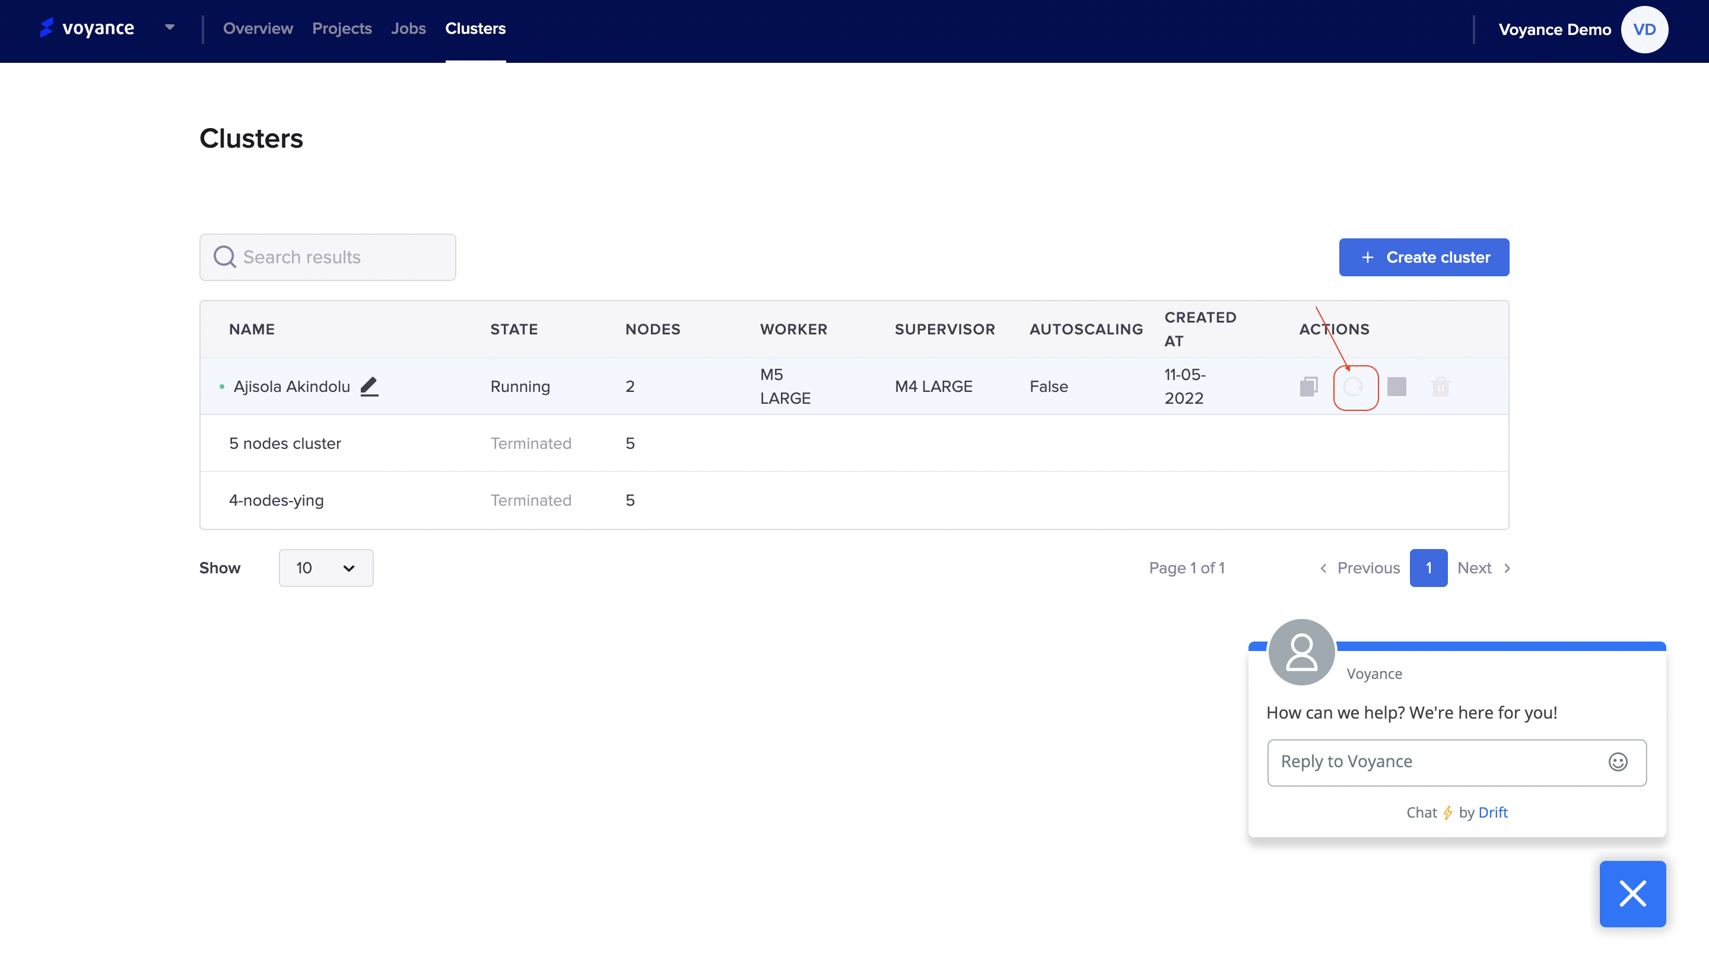Click the AUTOSCALING column header

point(1086,329)
